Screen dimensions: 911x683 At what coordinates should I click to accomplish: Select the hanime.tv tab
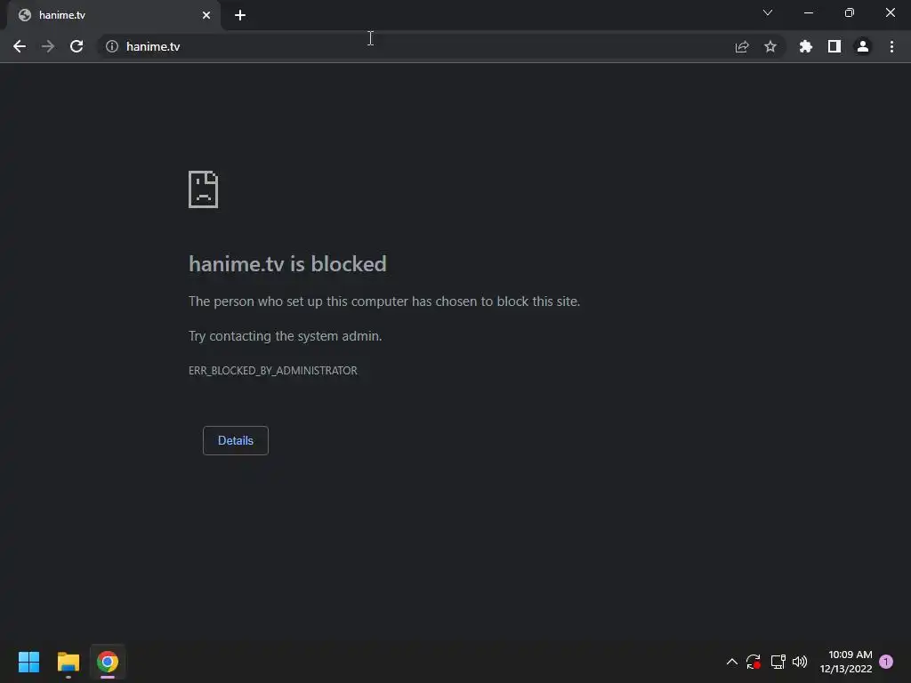[114, 15]
